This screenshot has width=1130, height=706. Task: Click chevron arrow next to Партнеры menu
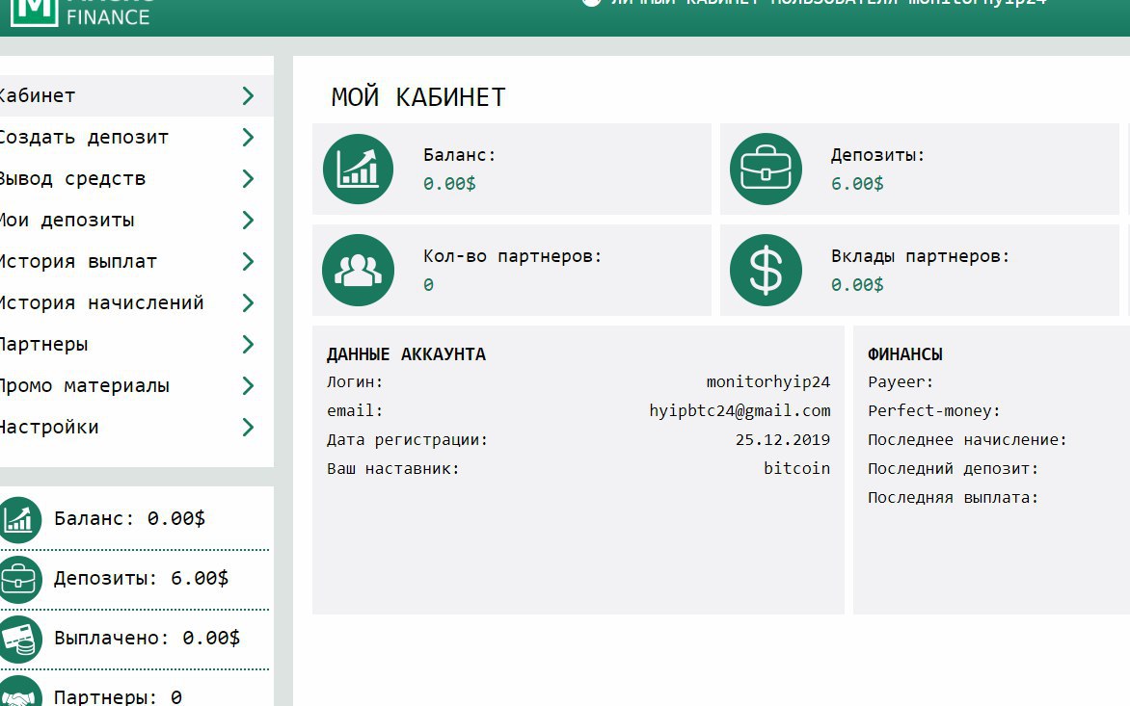point(248,344)
